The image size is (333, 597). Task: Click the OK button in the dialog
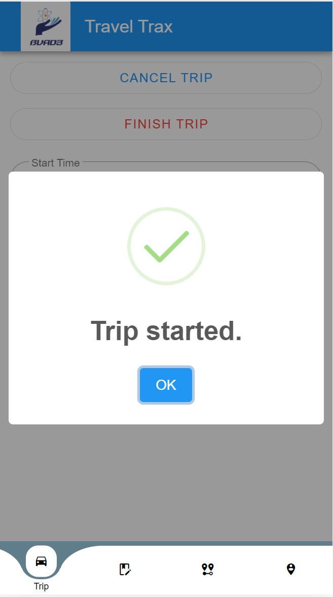point(166,385)
